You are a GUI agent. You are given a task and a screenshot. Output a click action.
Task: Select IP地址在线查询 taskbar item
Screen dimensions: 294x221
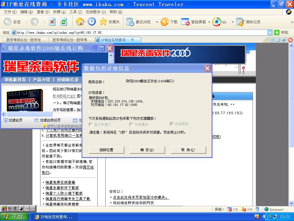(54, 217)
